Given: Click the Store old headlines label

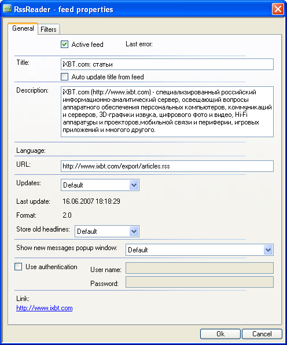Looking at the screenshot, I should [x=43, y=229].
